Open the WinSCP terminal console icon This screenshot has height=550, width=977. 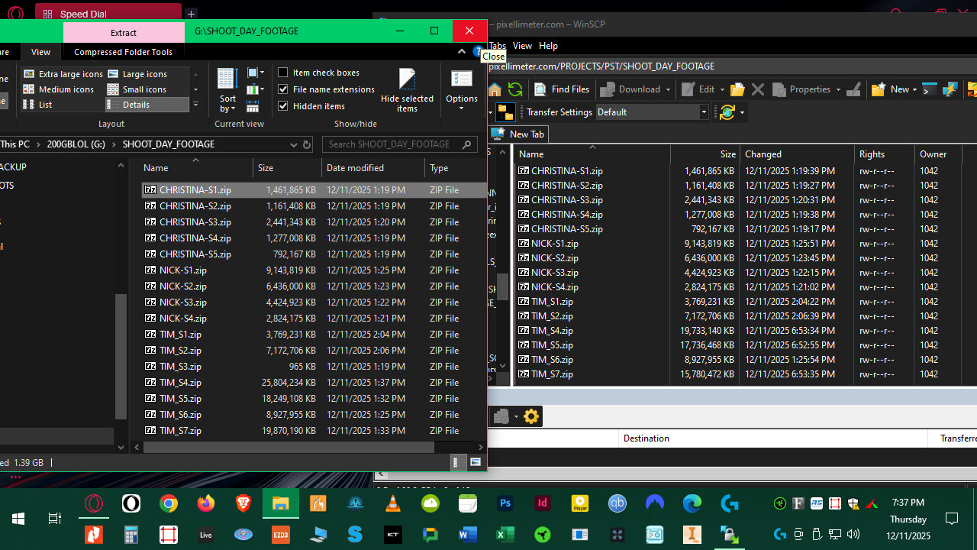click(930, 89)
